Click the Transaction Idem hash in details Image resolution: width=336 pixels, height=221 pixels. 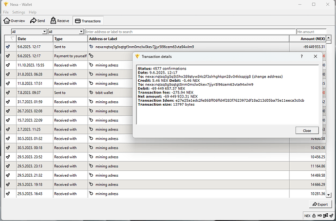click(x=240, y=100)
